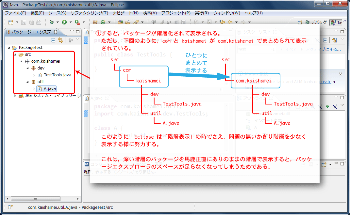Open the ウィンドウ(W) menu
Viewport: 350px width, 215px height.
tap(226, 13)
